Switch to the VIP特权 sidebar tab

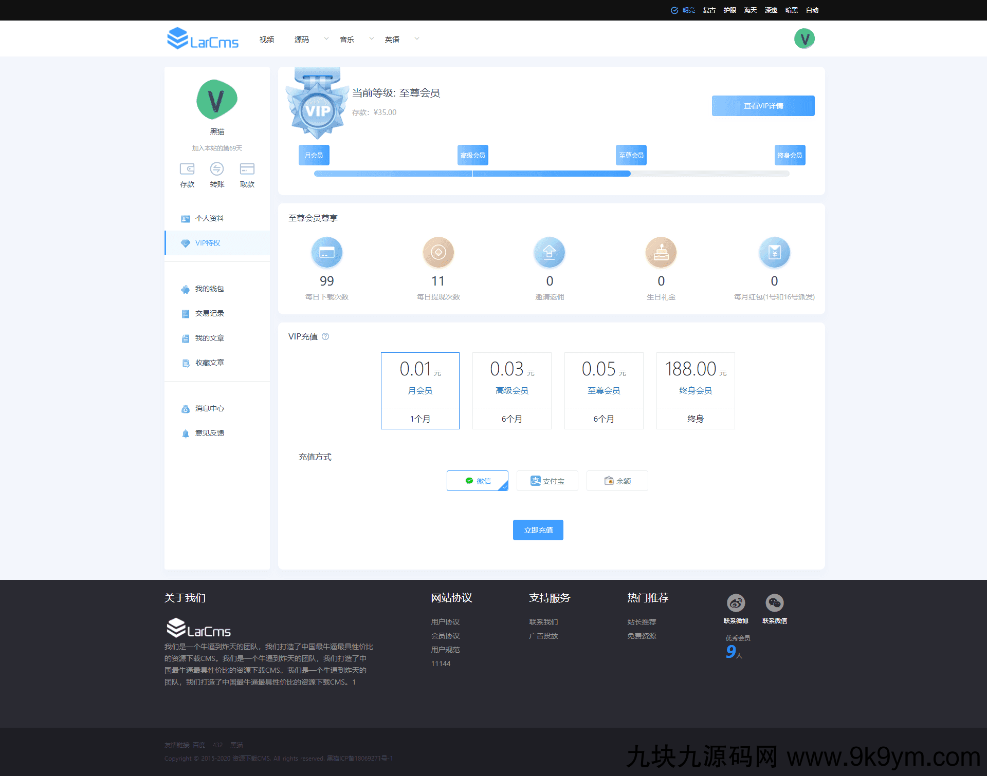pyautogui.click(x=208, y=243)
